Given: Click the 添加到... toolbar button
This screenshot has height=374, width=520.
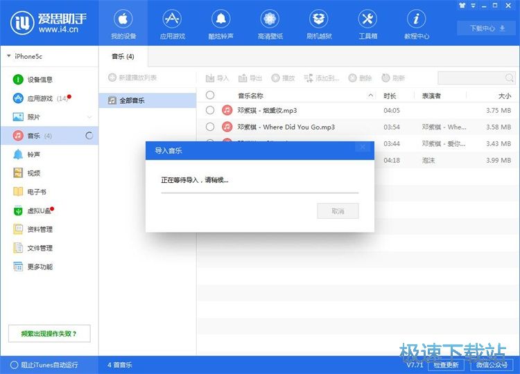Looking at the screenshot, I should [321, 78].
